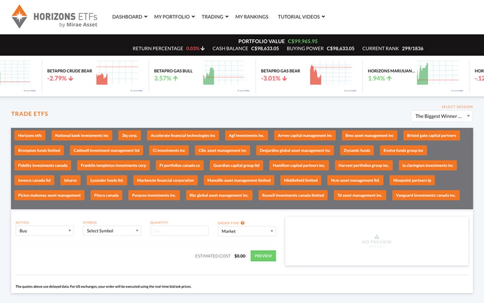Select Picton mahoney asset management tag

49,195
